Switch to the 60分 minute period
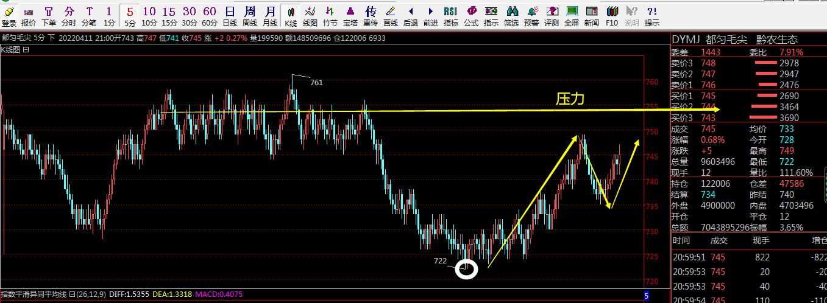The height and width of the screenshot is (303, 827). [x=210, y=16]
